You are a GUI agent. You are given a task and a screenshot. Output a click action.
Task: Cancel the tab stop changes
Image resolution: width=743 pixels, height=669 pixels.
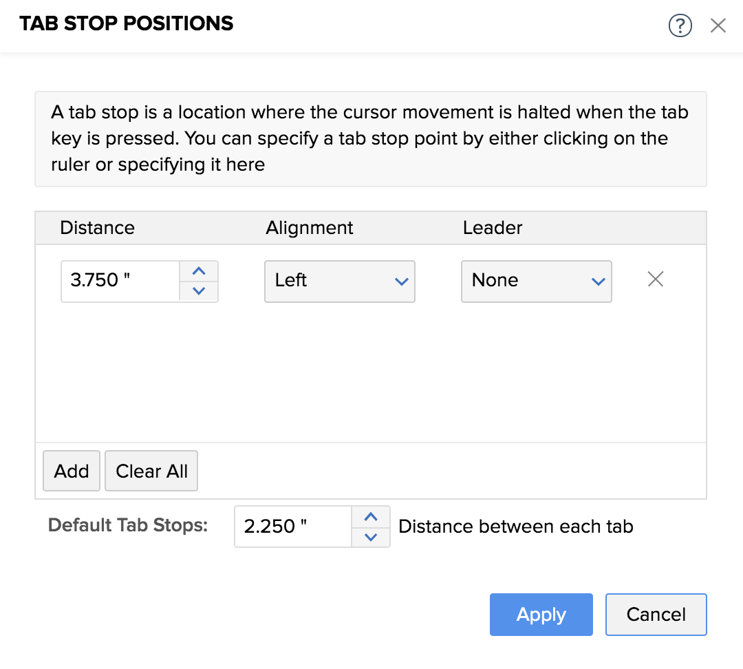pyautogui.click(x=656, y=614)
